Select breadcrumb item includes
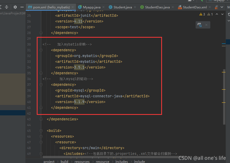Viewport: 230px width, 163px height. (122, 161)
